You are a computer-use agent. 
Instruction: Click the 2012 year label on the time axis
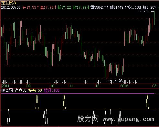point(124,86)
